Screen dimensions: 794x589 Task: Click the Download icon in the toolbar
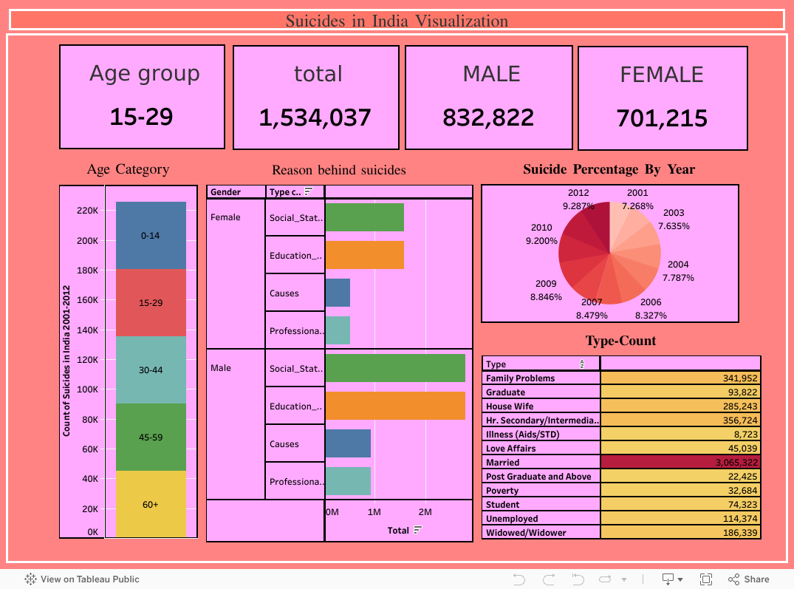(668, 579)
